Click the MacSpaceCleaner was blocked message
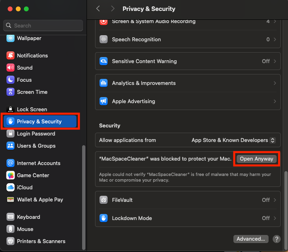Screen dimensions: 288x252 [165, 159]
